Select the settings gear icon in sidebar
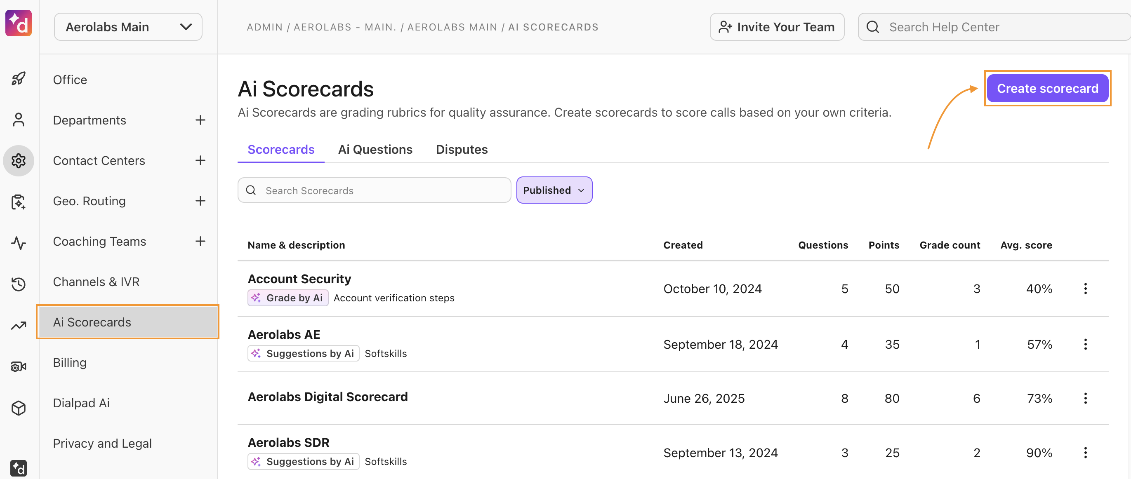 tap(19, 160)
